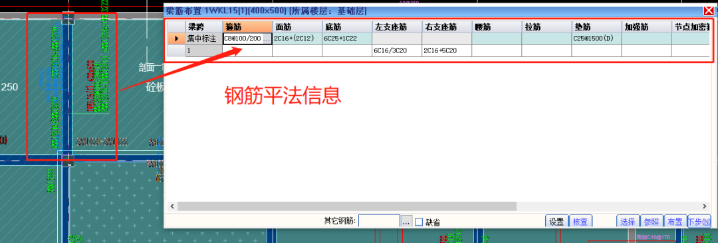Click the 其它钢筋 input field
The width and height of the screenshot is (718, 243).
[379, 222]
